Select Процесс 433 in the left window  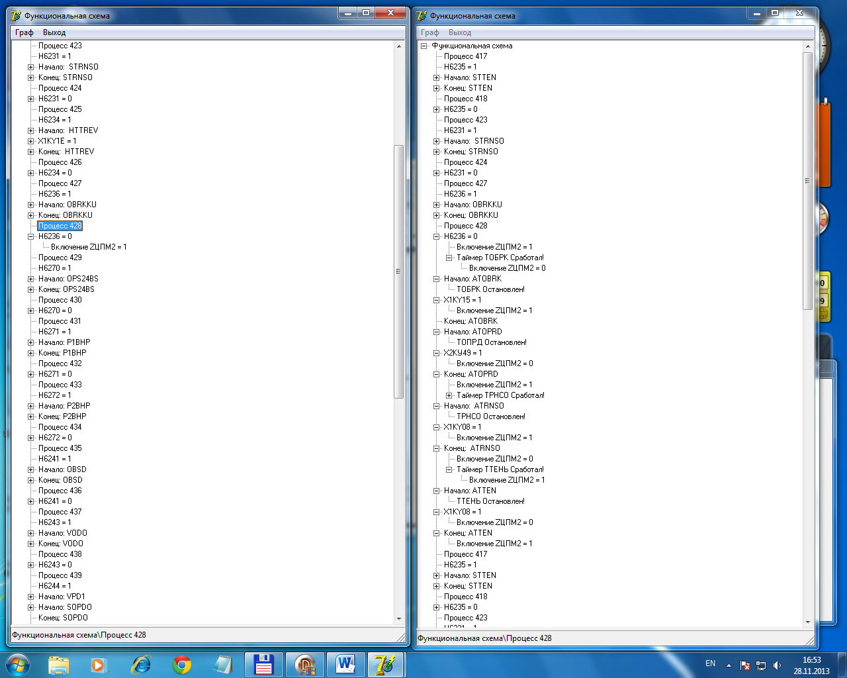(x=60, y=385)
